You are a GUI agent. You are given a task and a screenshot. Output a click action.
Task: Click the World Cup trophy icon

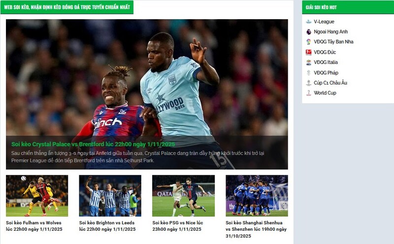(x=308, y=93)
